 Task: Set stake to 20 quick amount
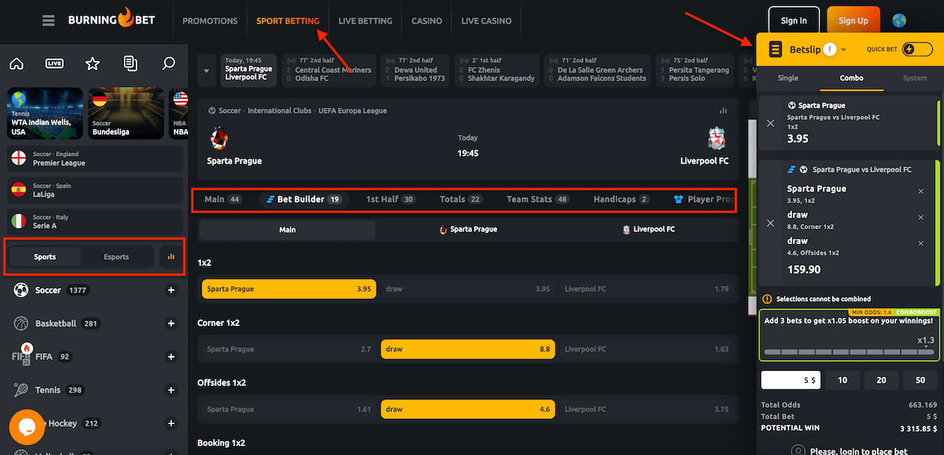[x=881, y=380]
